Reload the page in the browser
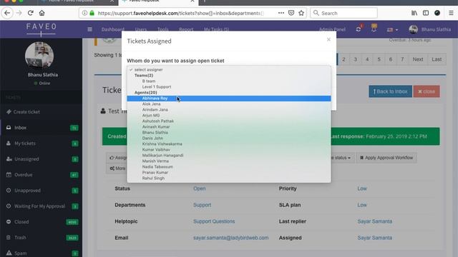458x257 pixels. [x=30, y=13]
